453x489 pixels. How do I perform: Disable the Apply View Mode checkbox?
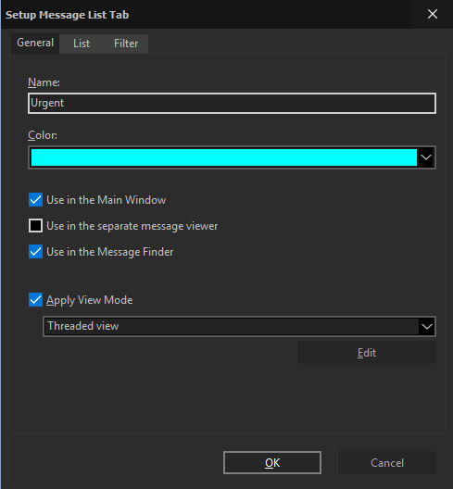point(35,300)
